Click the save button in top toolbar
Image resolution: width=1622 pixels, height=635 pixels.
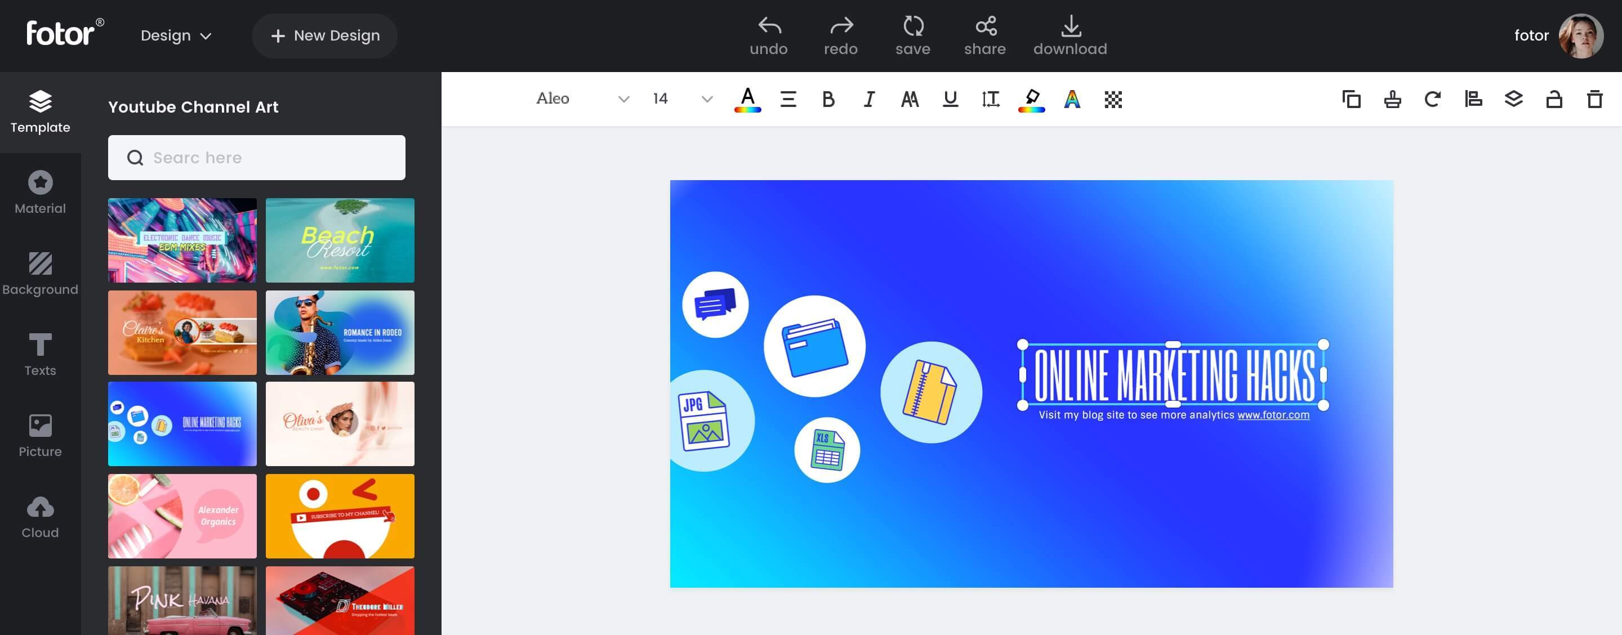pos(911,36)
